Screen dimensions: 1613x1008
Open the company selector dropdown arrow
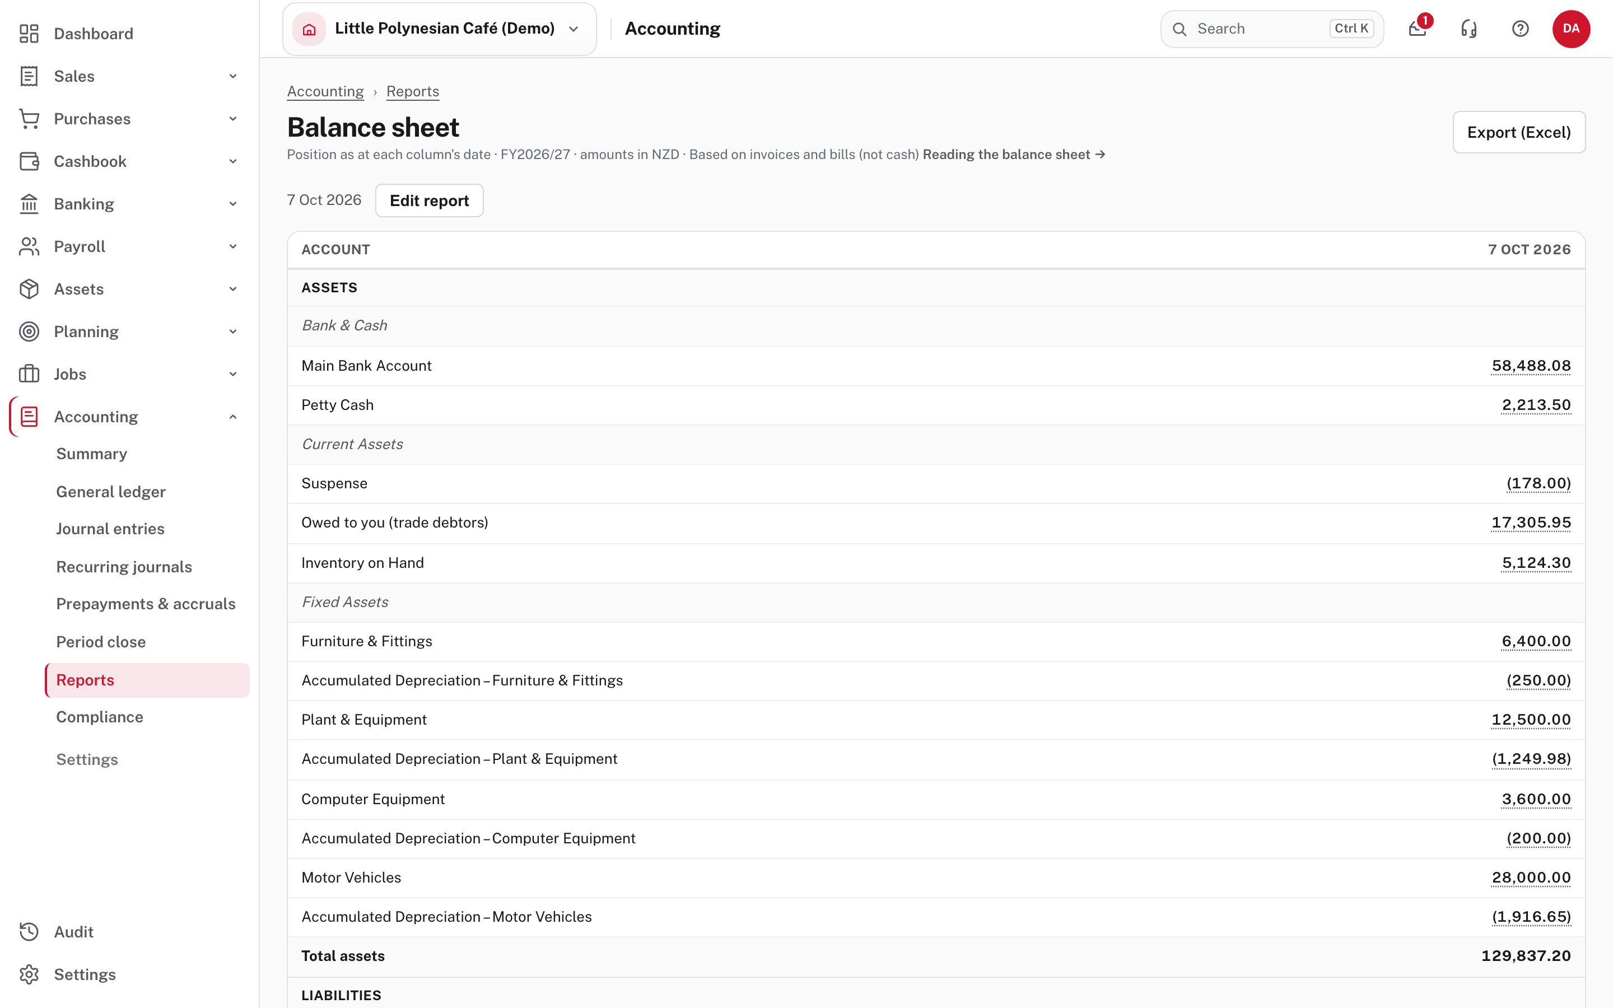coord(573,29)
